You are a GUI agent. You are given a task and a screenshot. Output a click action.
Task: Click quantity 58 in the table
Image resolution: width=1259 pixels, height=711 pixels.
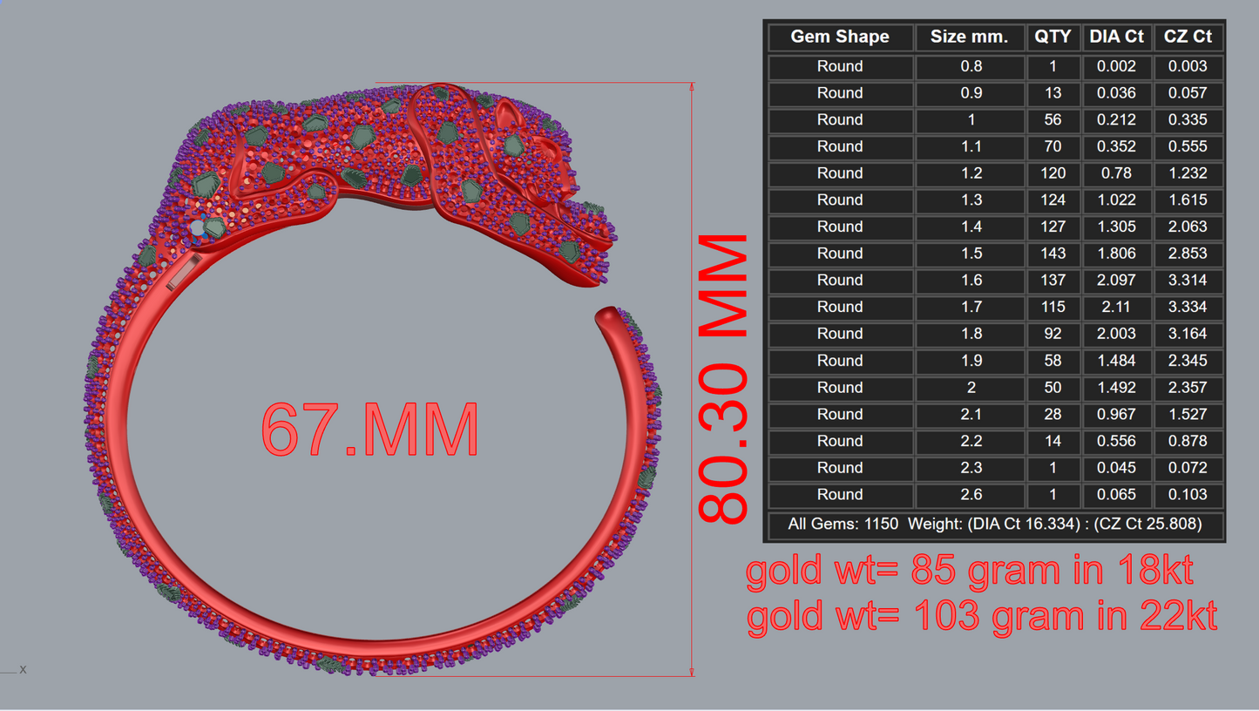(x=1053, y=361)
